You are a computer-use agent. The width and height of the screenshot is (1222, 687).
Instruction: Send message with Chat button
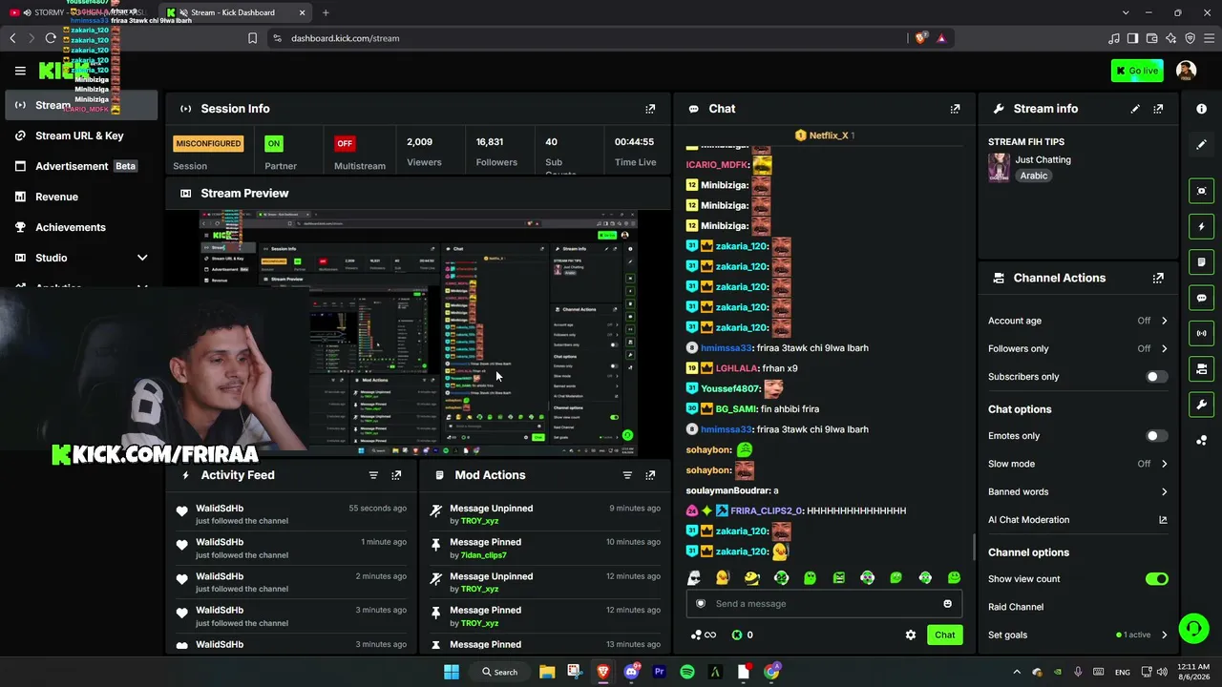(944, 635)
